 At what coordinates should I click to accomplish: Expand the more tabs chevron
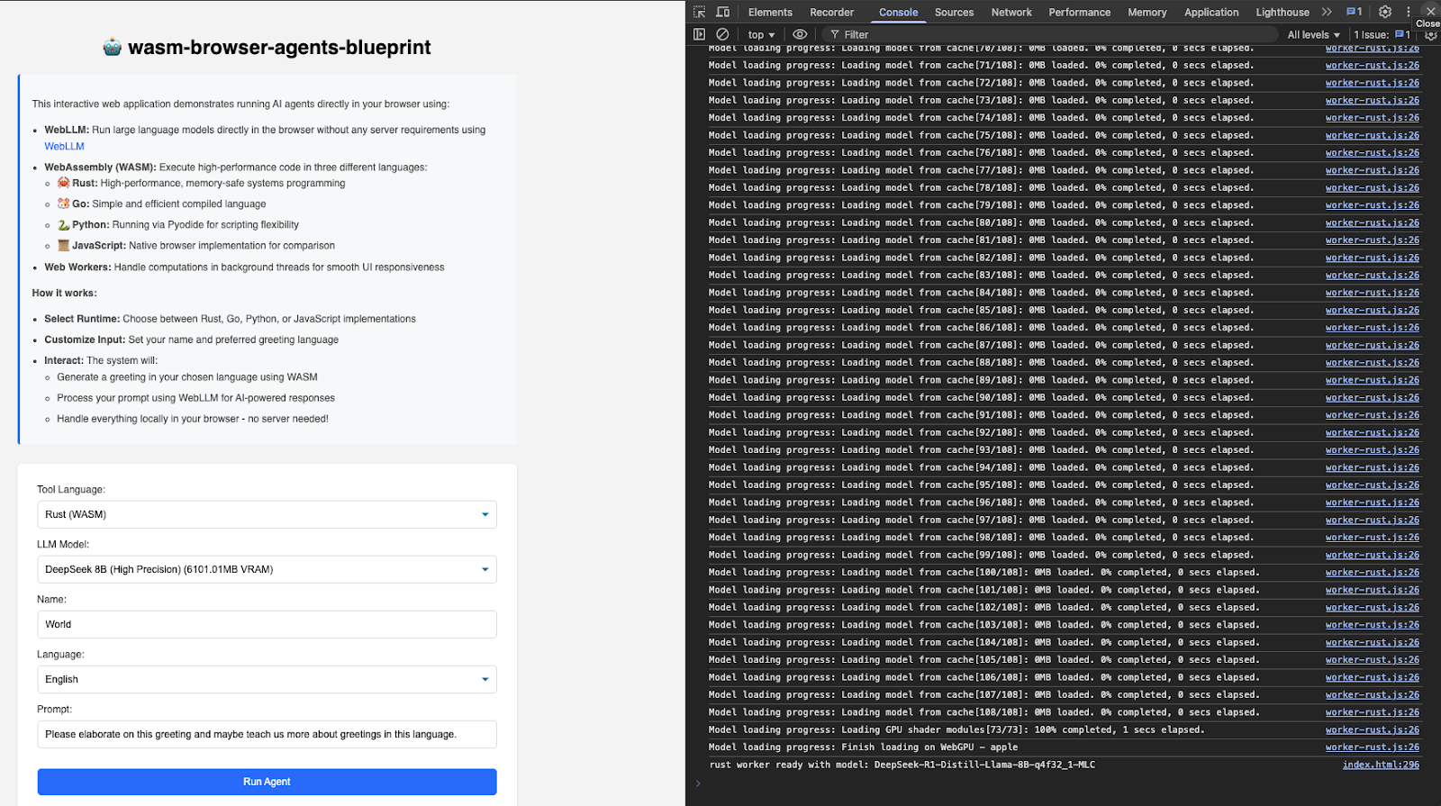1327,12
